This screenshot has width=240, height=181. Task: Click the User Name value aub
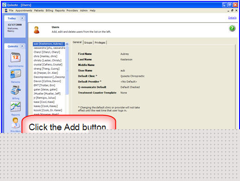[x=123, y=71]
